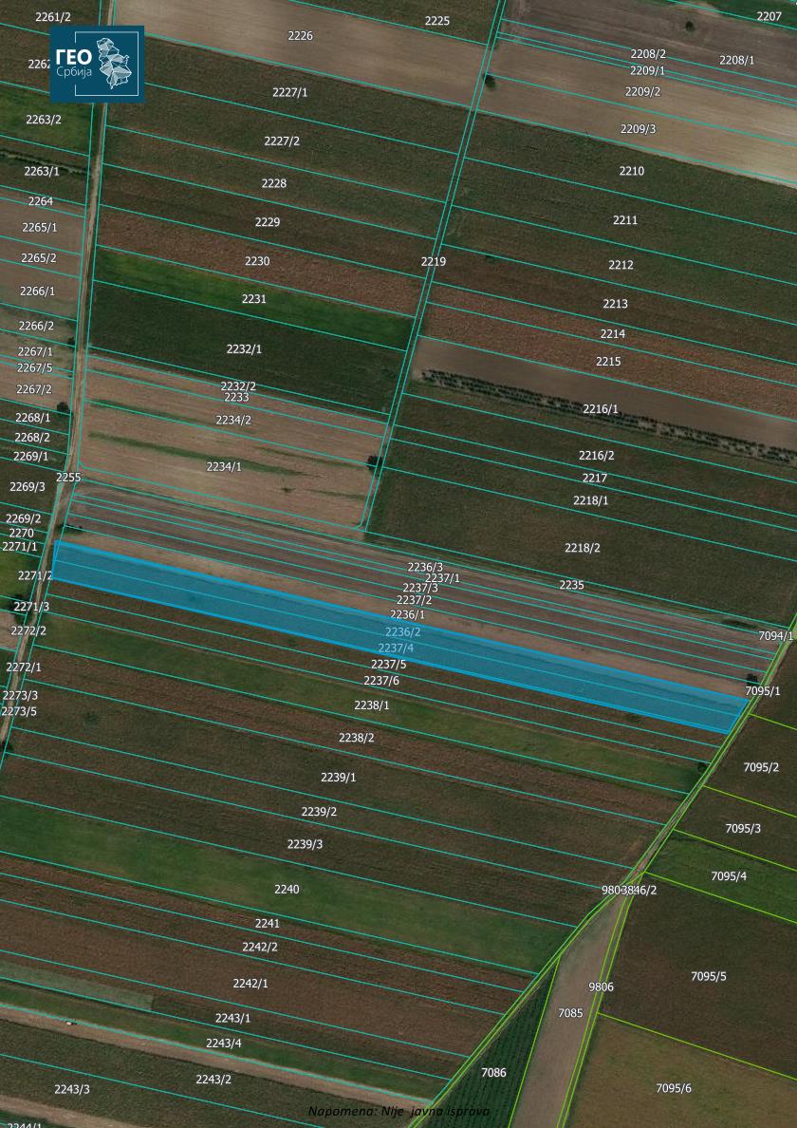Click parcel number 2240
The width and height of the screenshot is (797, 1128).
[287, 889]
